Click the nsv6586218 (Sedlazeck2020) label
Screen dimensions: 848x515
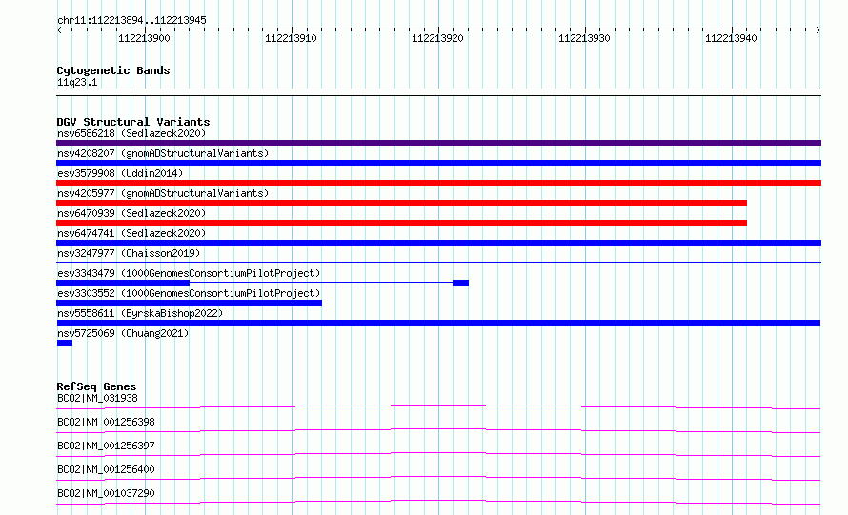click(131, 133)
